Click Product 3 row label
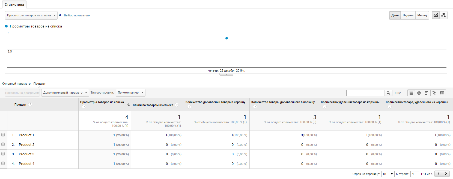Screen dimensions: 453x179 pos(26,154)
